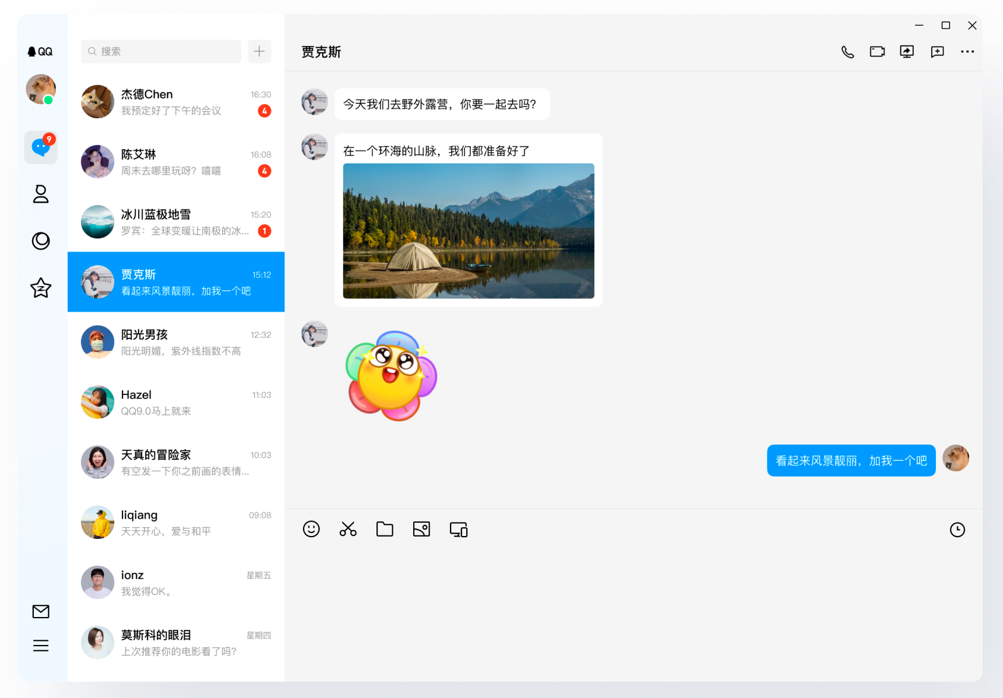Click the search input field
Screen dimensions: 1003x698
point(161,51)
